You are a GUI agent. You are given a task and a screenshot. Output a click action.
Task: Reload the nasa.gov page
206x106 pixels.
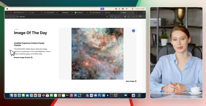click(13, 17)
